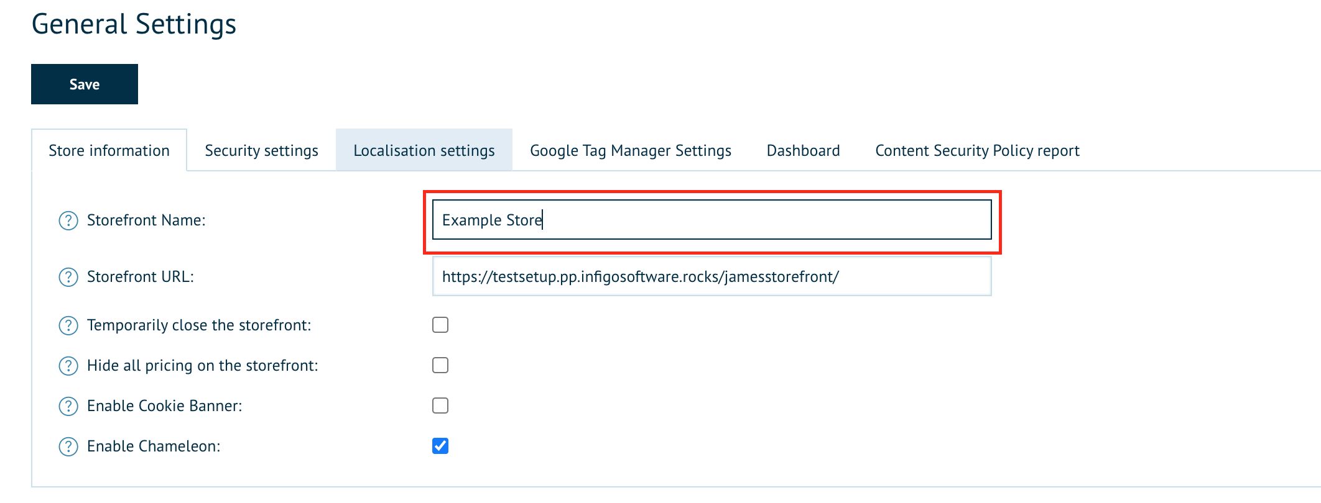The image size is (1321, 503).
Task: Click the General Settings page heading
Action: pyautogui.click(x=134, y=24)
